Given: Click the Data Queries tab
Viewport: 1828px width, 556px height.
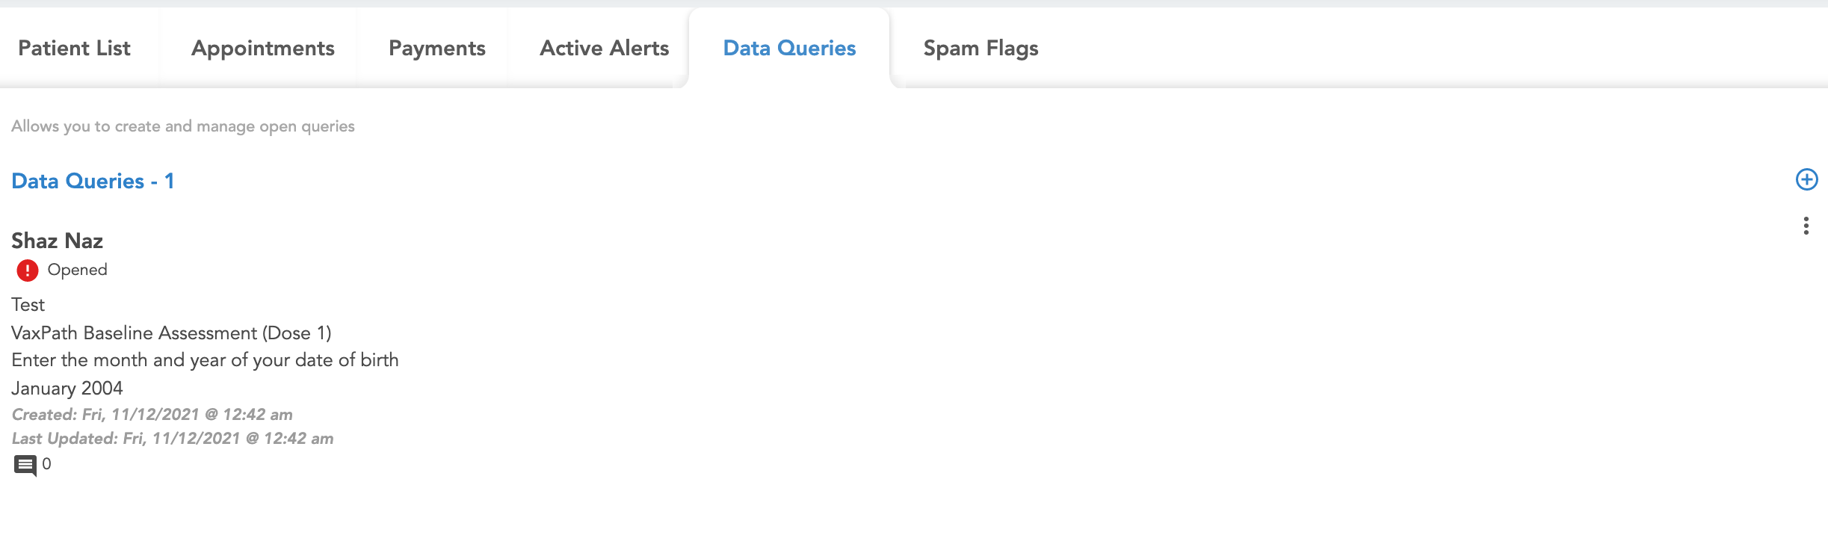Looking at the screenshot, I should tap(789, 48).
